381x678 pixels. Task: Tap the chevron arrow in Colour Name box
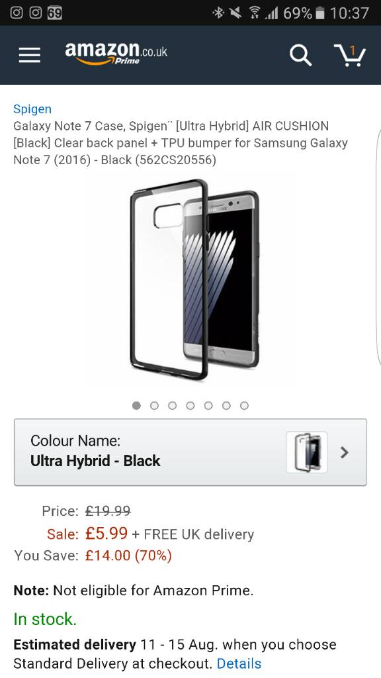[344, 452]
